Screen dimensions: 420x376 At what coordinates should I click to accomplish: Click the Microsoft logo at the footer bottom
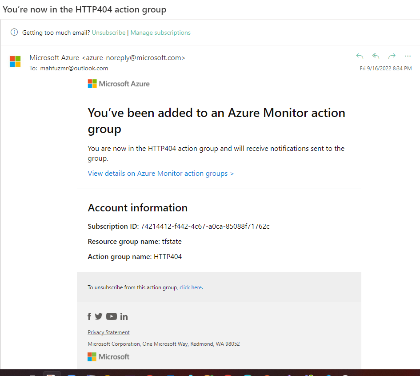[108, 357]
